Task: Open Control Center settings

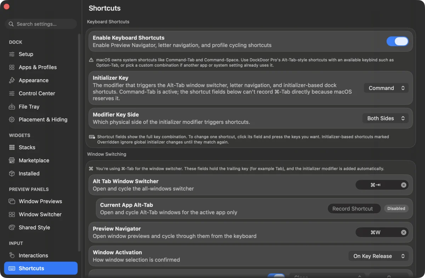Action: [x=41, y=93]
